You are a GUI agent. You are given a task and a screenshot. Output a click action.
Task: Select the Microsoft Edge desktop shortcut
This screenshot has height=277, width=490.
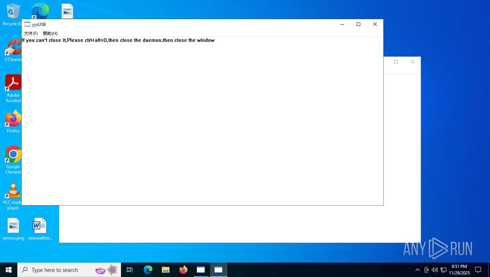coord(40,11)
